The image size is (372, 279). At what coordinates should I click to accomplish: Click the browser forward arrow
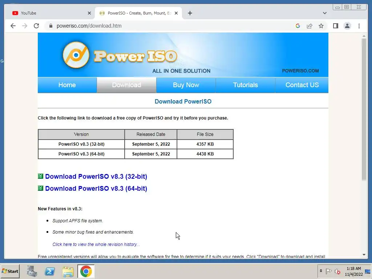pyautogui.click(x=25, y=26)
